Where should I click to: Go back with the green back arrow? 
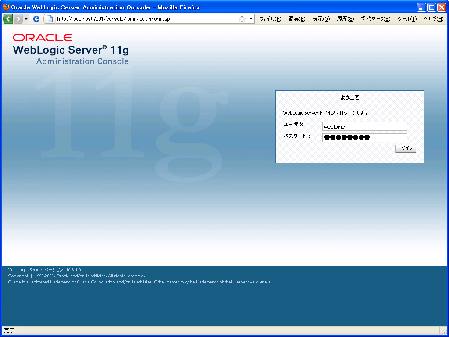(x=8, y=19)
